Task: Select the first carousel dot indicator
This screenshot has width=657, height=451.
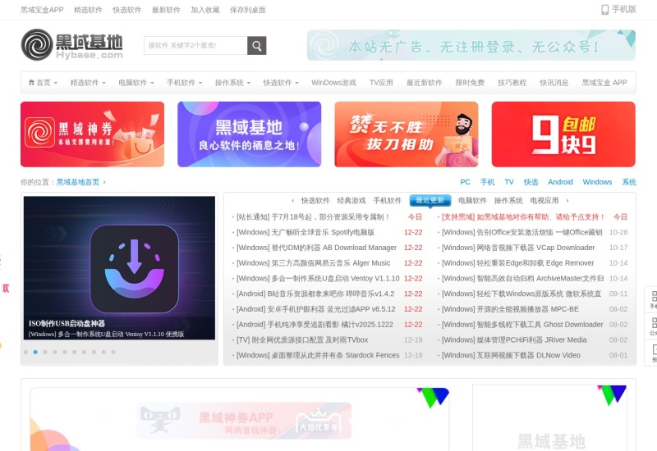Action: tap(25, 352)
